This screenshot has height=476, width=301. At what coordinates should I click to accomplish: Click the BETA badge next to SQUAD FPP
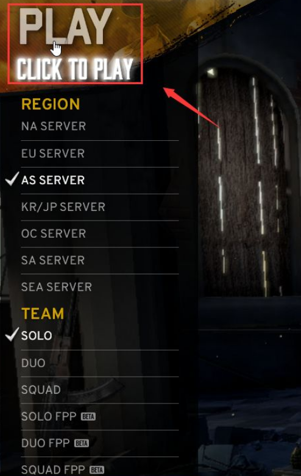[x=97, y=471]
